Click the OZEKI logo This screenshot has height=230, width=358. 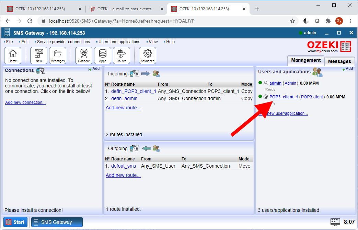click(329, 47)
